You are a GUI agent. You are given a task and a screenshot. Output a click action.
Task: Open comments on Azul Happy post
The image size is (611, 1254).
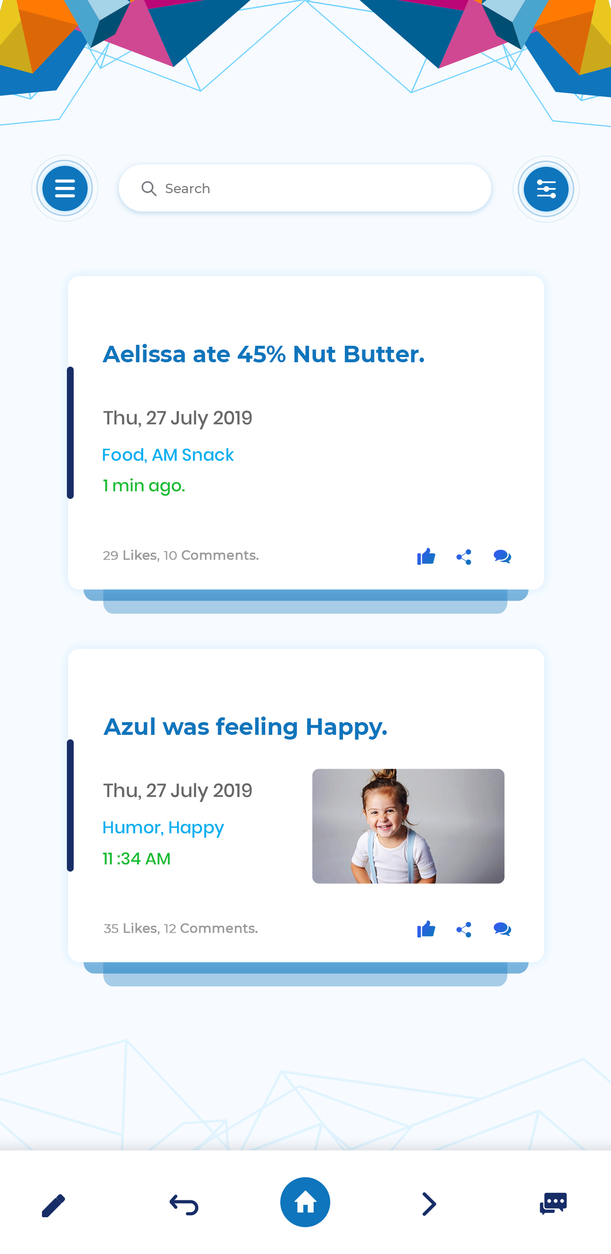pyautogui.click(x=502, y=929)
